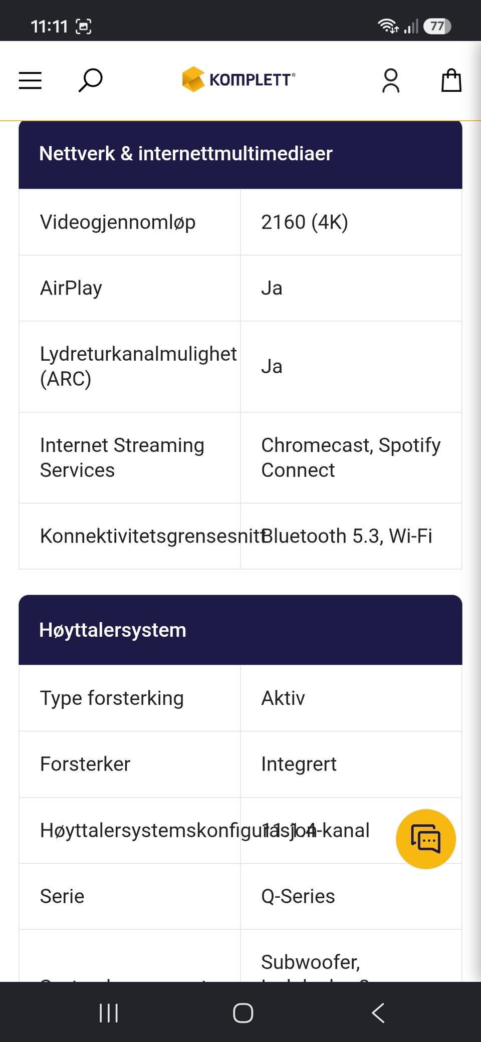Open the shopping bag cart
The image size is (481, 1042).
click(x=451, y=80)
